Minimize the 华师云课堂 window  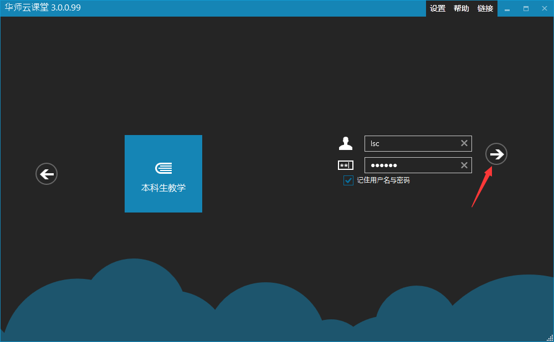507,9
